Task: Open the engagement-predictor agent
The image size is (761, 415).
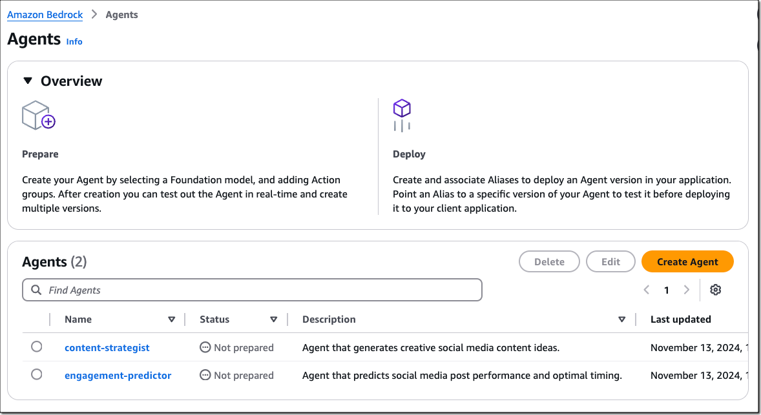Action: pyautogui.click(x=118, y=375)
